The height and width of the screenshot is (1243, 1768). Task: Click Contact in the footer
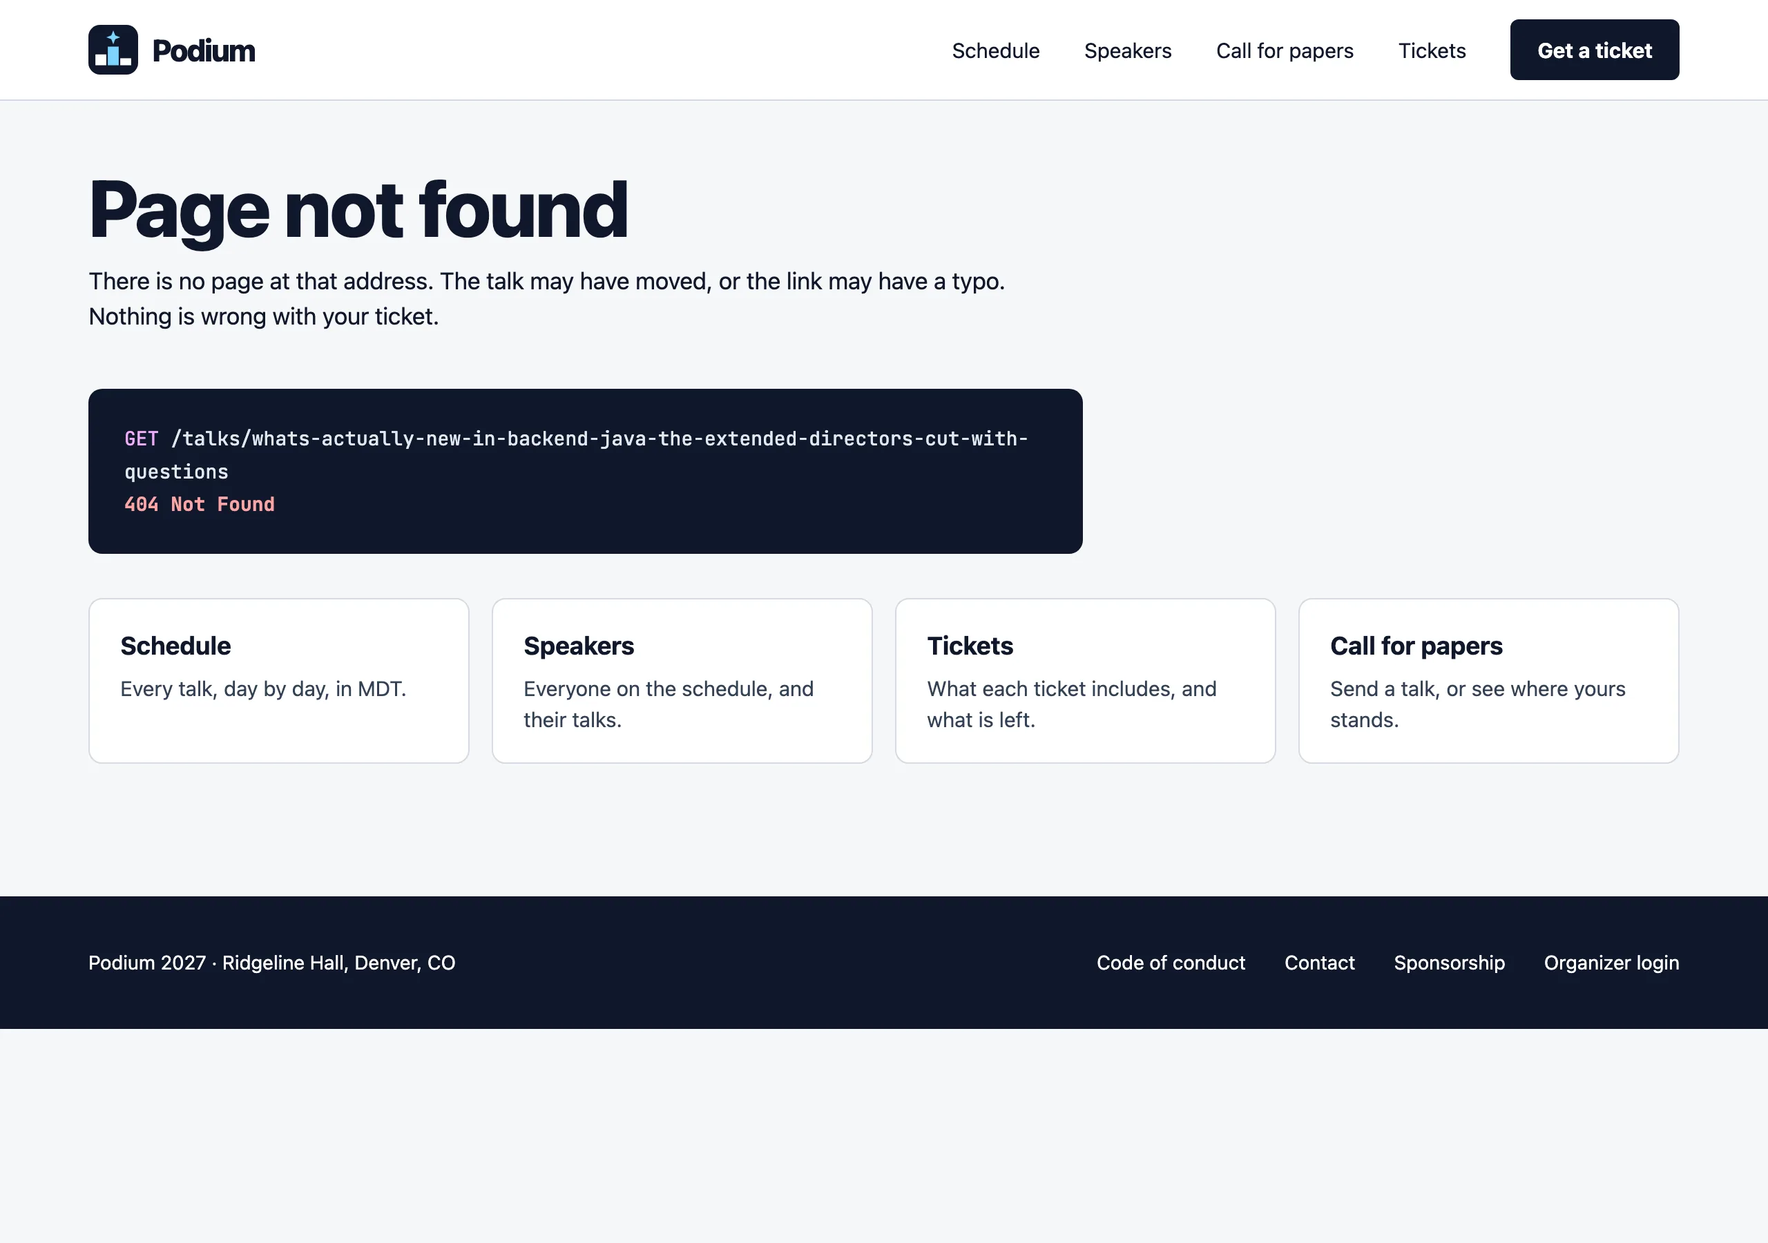coord(1319,963)
